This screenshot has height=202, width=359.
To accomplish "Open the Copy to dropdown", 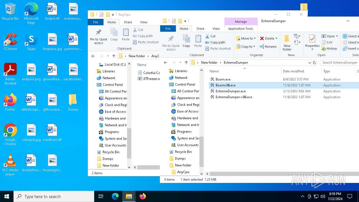I will (246, 47).
